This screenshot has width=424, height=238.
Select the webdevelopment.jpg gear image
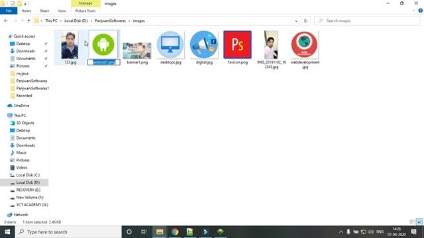pyautogui.click(x=305, y=44)
